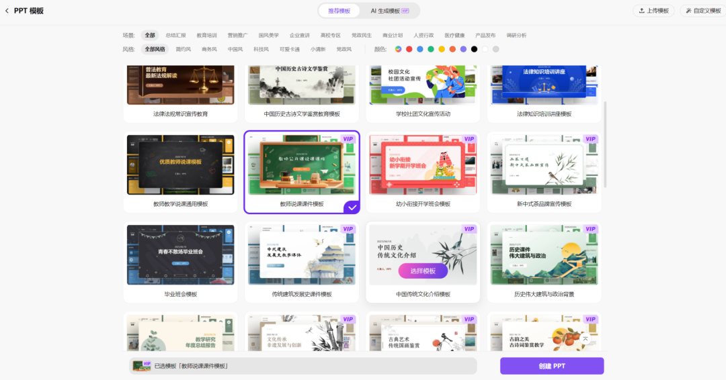Choose the 简约风 style
The width and height of the screenshot is (726, 380).
pos(184,49)
